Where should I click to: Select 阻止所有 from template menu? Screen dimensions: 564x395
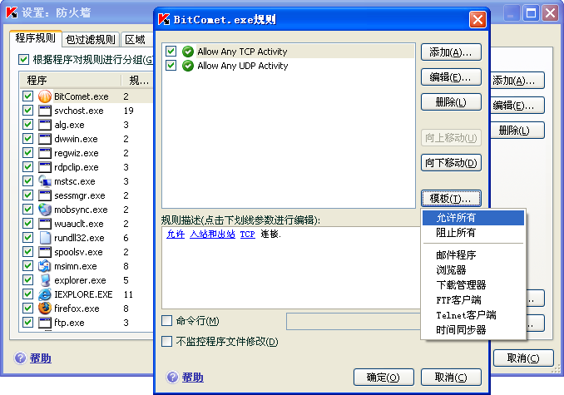[x=473, y=233]
